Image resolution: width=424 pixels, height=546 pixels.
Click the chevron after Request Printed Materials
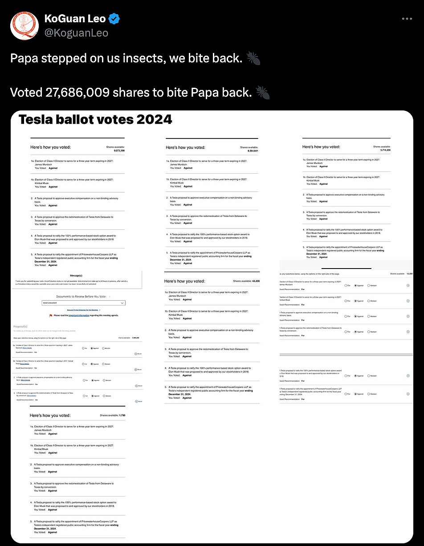click(100, 310)
